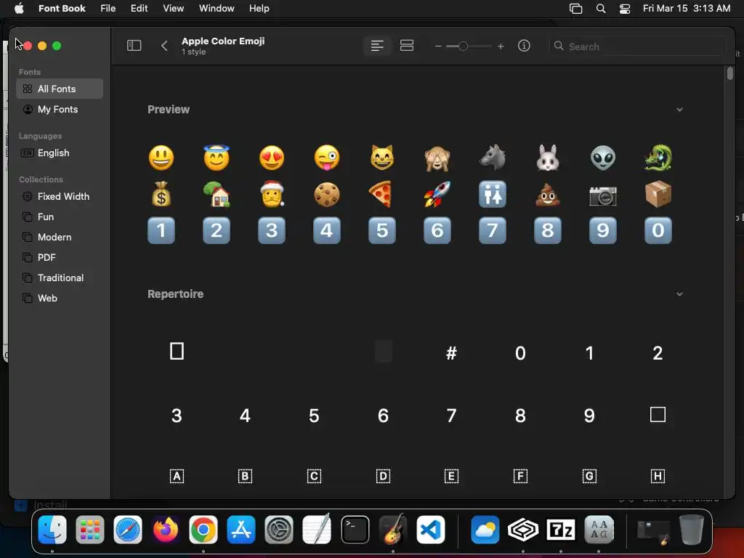Click the halo angel face emoji
This screenshot has width=744, height=558.
point(217,158)
